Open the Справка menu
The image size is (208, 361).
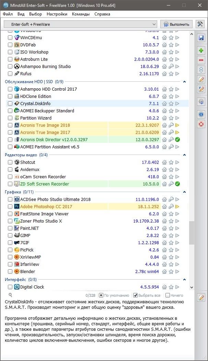(x=102, y=14)
